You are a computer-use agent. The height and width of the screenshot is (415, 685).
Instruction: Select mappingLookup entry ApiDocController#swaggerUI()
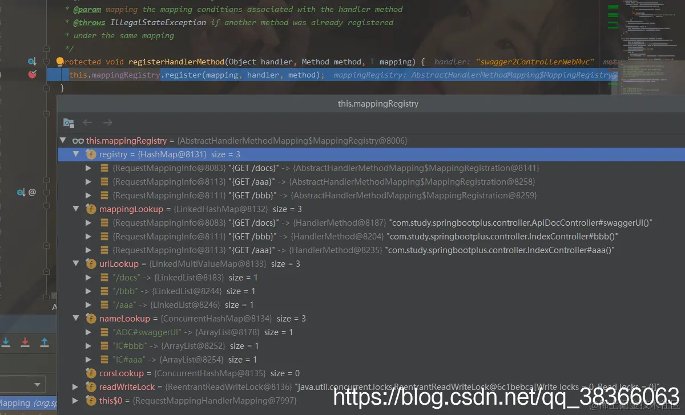(x=371, y=223)
